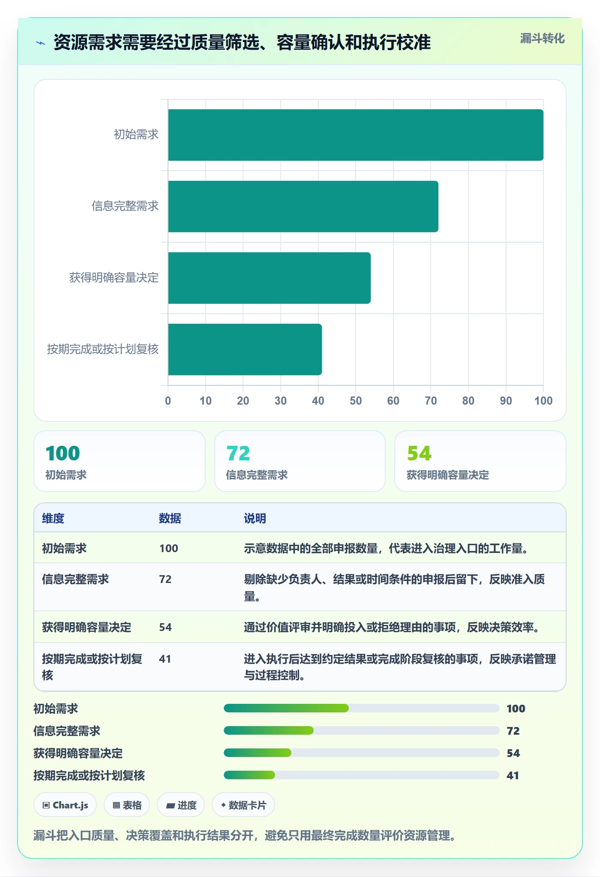This screenshot has width=600, height=877.
Task: Click the 信息完整需求 progress bar
Action: click(x=361, y=730)
